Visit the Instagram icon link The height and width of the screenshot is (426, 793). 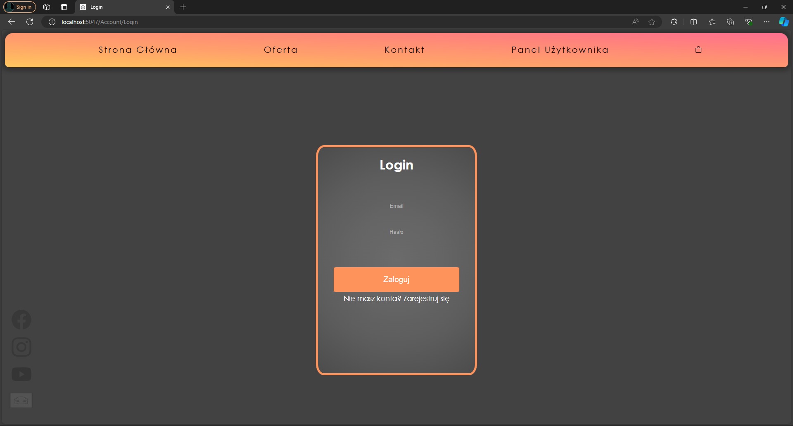click(x=21, y=347)
